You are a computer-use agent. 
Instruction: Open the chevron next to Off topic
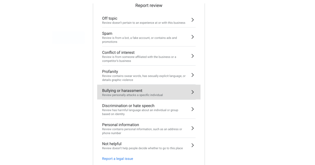(192, 20)
